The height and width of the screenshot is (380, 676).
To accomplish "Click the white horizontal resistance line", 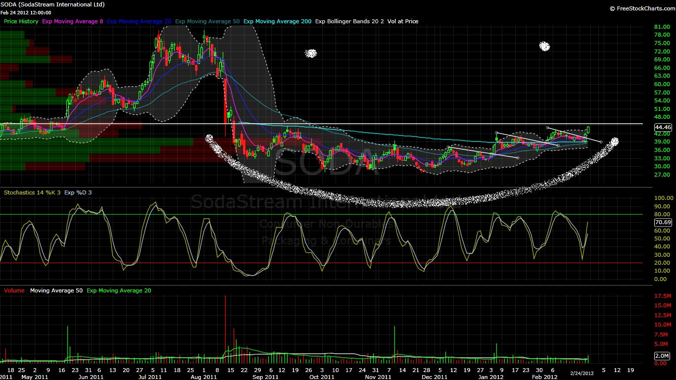I will [321, 123].
